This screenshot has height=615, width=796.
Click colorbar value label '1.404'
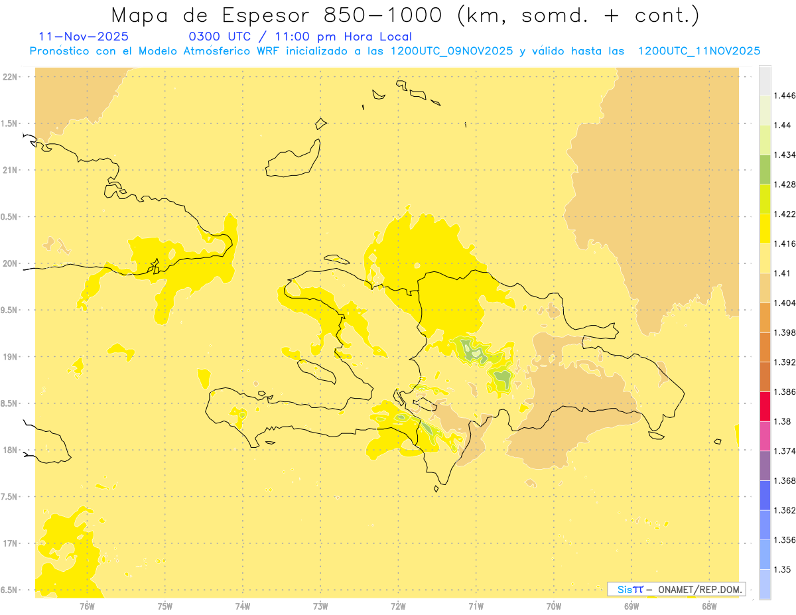[x=786, y=303]
